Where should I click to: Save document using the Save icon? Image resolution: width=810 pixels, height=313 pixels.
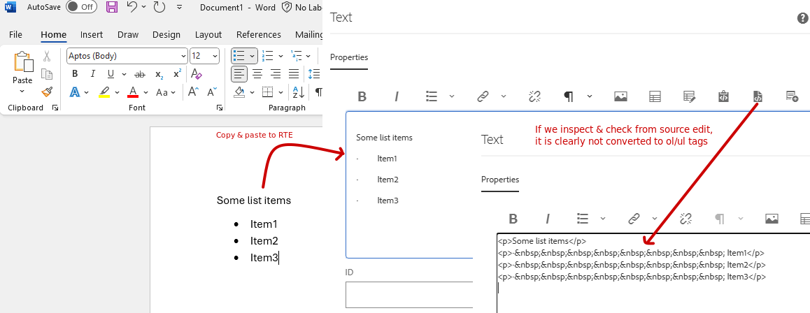click(x=112, y=7)
